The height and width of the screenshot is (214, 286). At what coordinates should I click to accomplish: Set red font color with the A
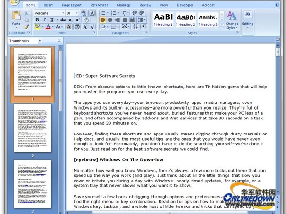[48, 27]
